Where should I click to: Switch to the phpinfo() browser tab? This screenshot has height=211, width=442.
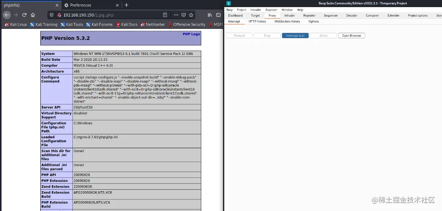[x=30, y=5]
